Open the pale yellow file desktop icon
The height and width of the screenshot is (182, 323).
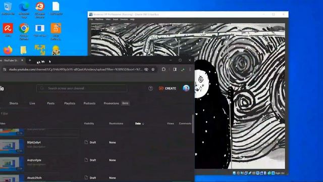click(24, 50)
